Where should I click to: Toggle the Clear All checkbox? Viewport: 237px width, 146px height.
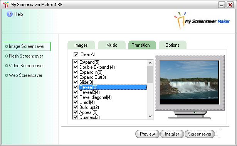(x=76, y=54)
